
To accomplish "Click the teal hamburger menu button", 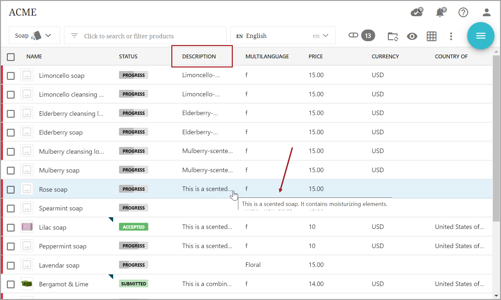I will click(481, 36).
